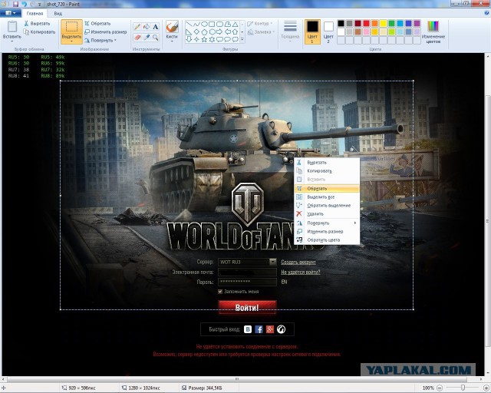Image resolution: width=491 pixels, height=393 pixels.
Task: Expand the Select (Выделить) dropdown arrow
Action: [71, 39]
